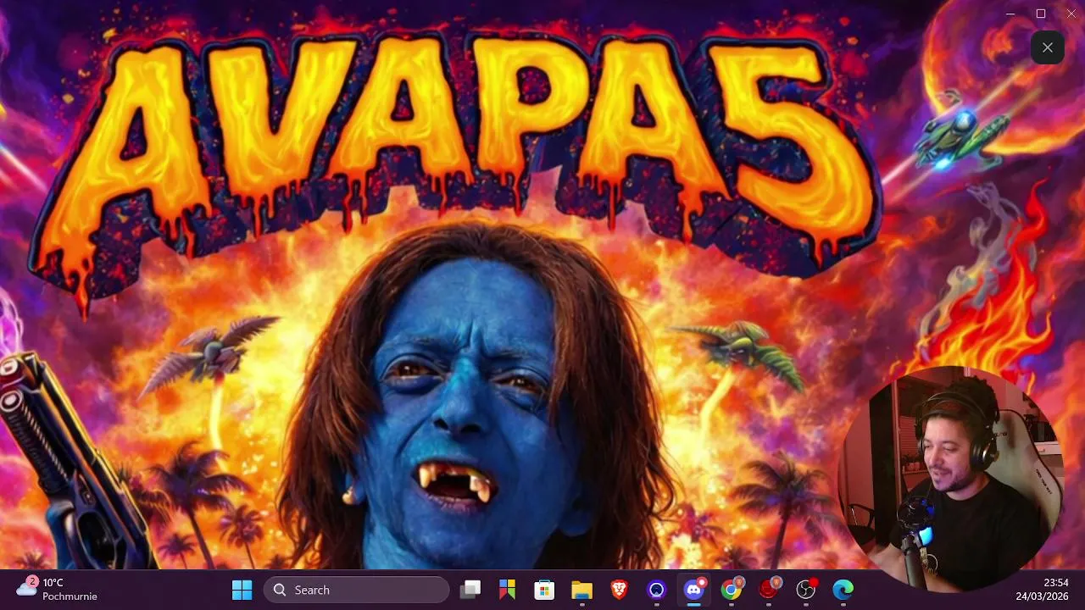Open the Windows Start menu
This screenshot has width=1085, height=610.
pyautogui.click(x=242, y=590)
